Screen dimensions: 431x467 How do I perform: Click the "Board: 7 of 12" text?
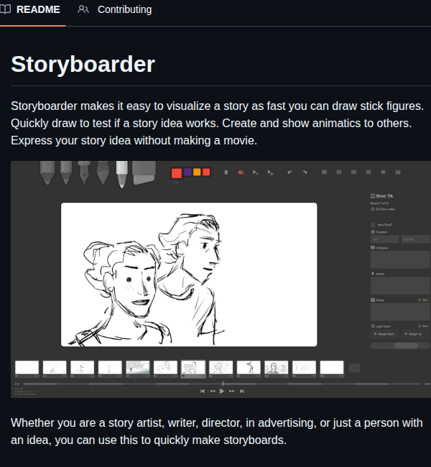379,203
